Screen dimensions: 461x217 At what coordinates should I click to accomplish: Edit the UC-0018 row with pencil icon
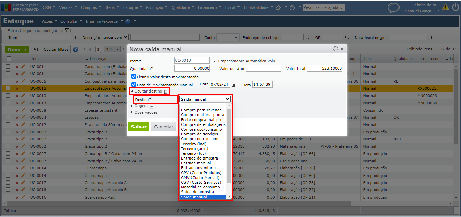pos(23,190)
